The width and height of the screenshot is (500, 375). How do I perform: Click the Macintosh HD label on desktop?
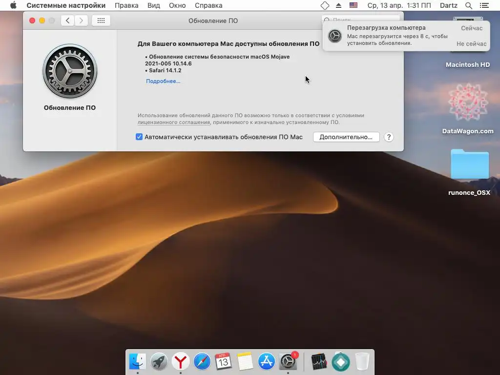tap(468, 65)
